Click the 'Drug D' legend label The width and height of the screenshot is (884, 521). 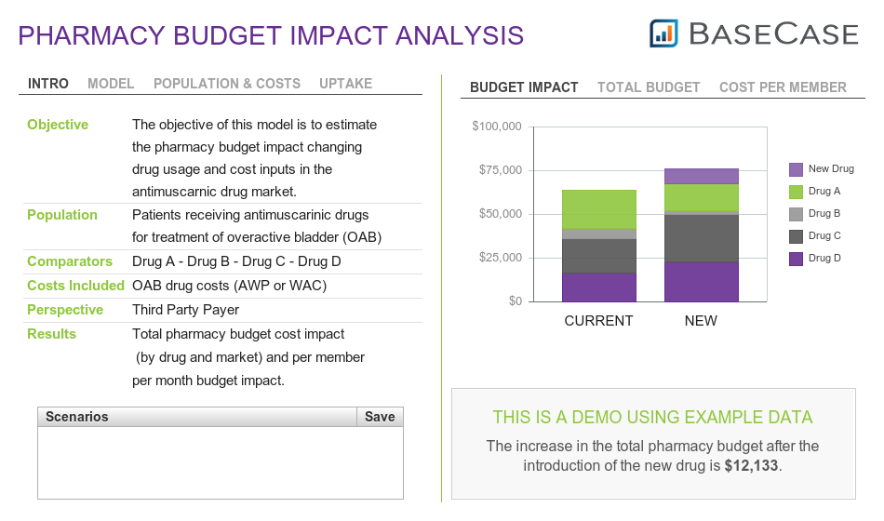pos(824,258)
